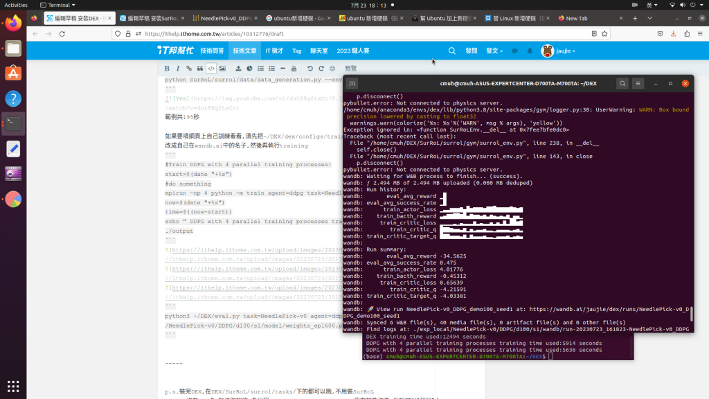Image resolution: width=709 pixels, height=399 pixels.
Task: Open a new Firefox tab with plus button
Action: 635,18
